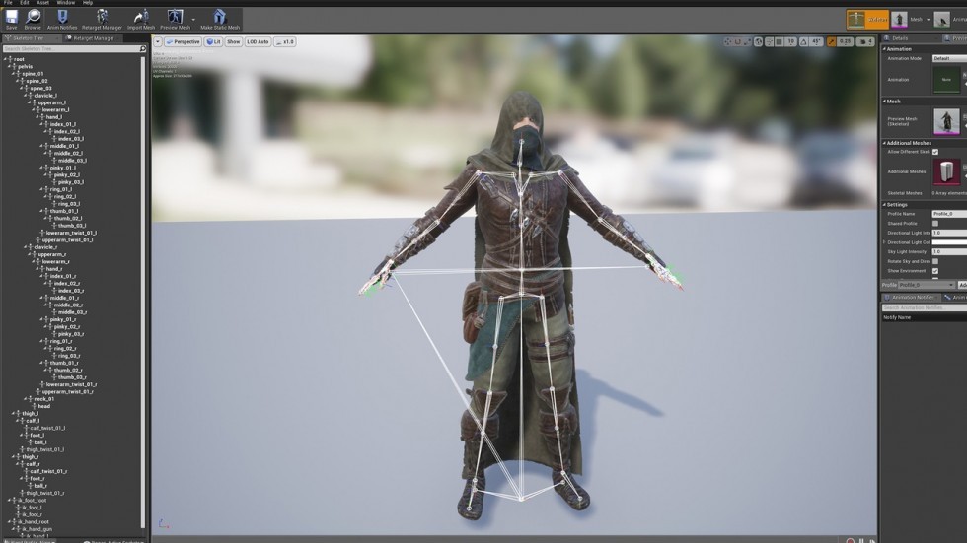
Task: Switch to Skeleton editor mode button
Action: click(x=867, y=19)
